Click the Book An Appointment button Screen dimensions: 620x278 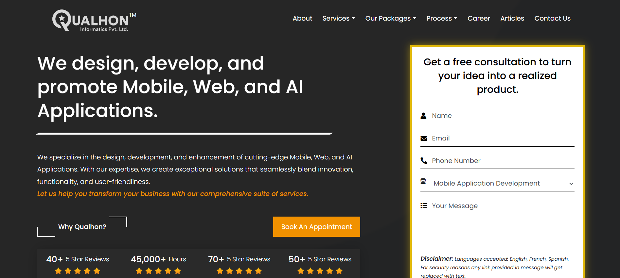316,227
